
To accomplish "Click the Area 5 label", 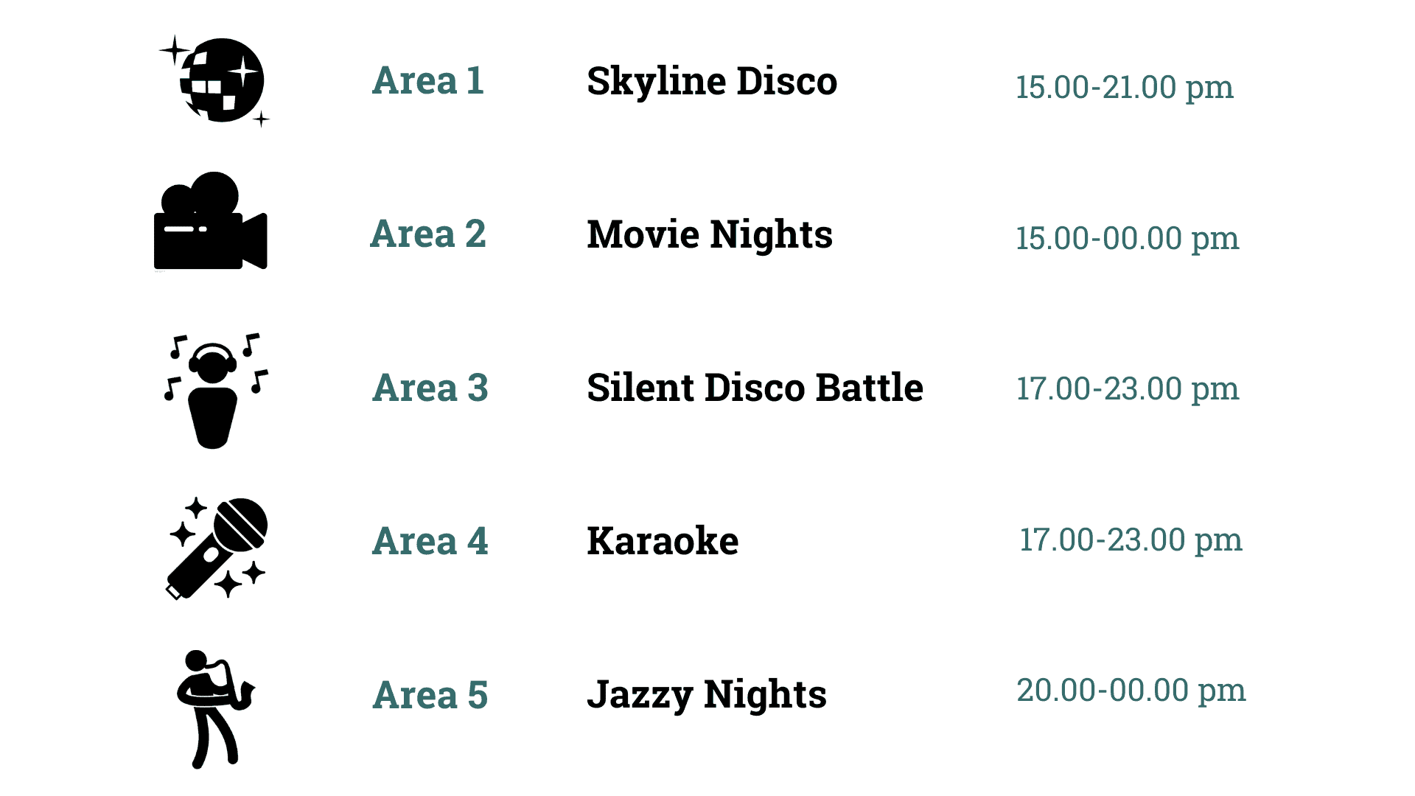I will pyautogui.click(x=430, y=695).
